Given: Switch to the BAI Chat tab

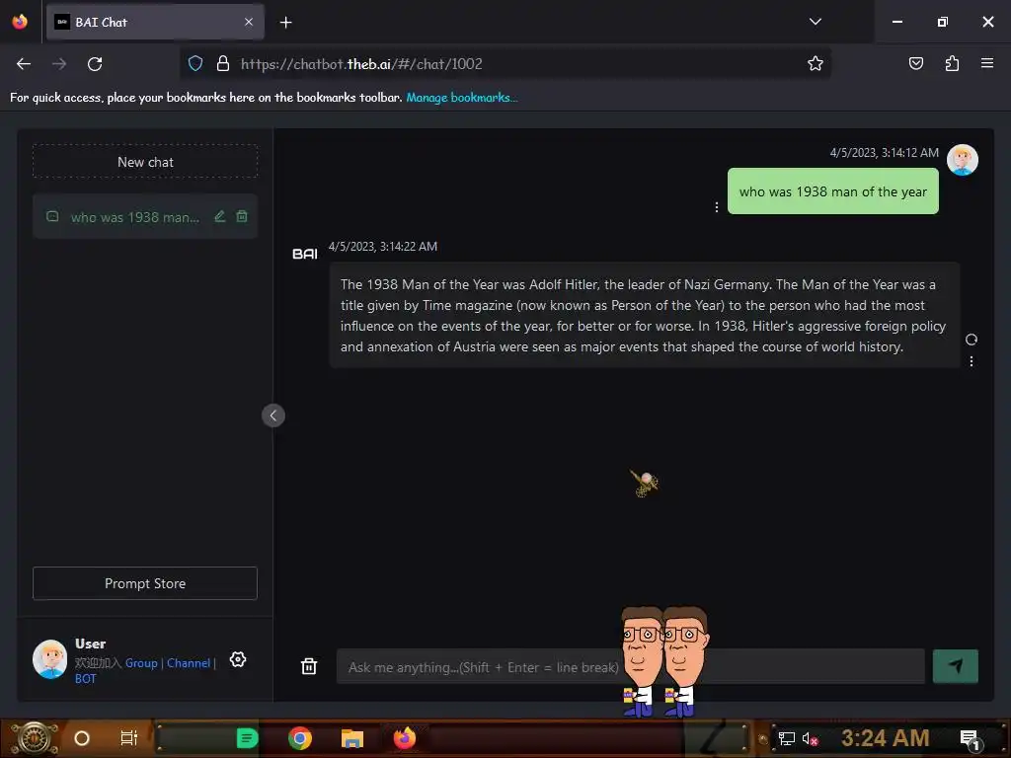Looking at the screenshot, I should (155, 22).
